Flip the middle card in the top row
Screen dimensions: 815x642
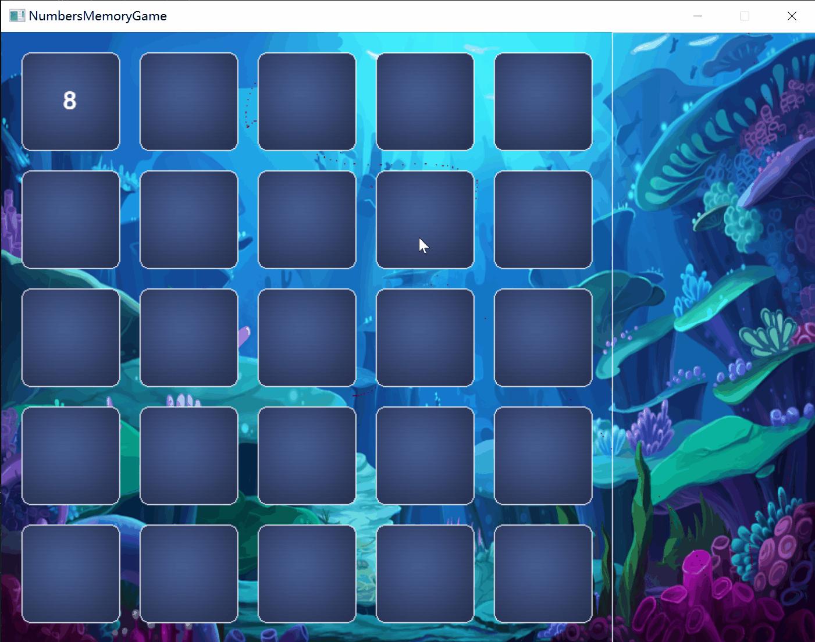307,102
